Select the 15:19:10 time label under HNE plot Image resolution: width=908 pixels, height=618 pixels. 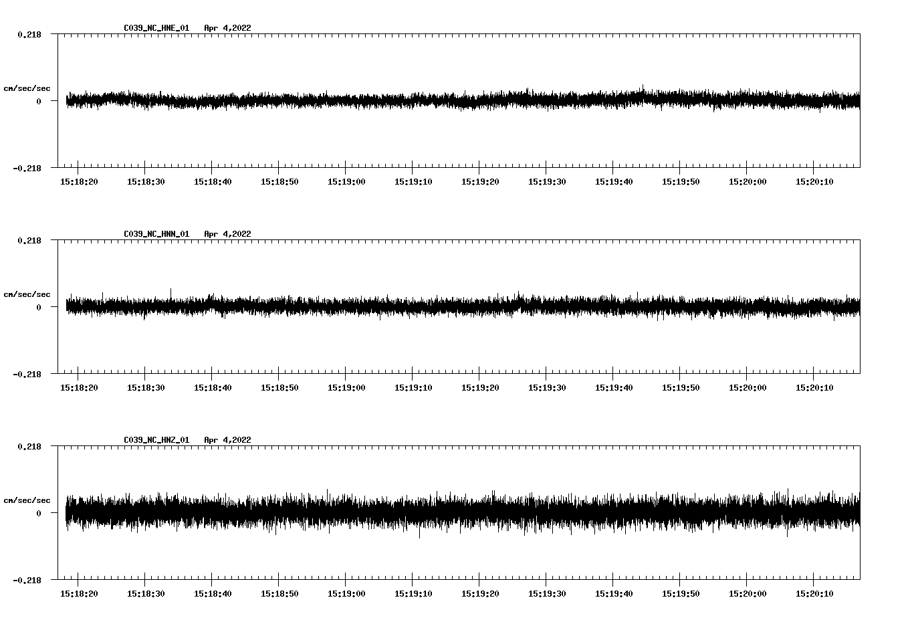(413, 182)
